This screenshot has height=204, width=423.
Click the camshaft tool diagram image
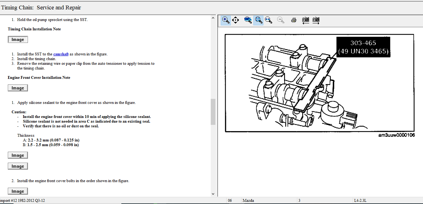coord(319,83)
